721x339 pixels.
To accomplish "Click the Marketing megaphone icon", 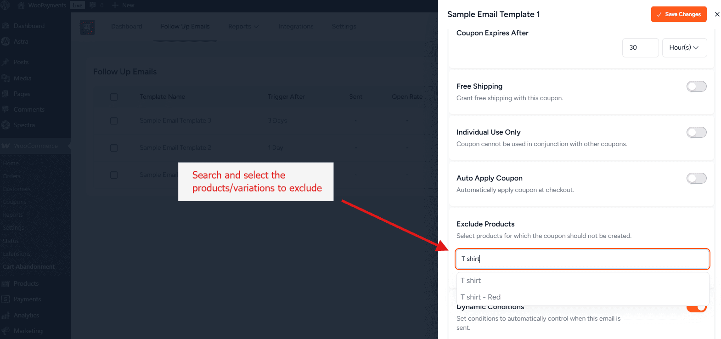I will (x=6, y=331).
